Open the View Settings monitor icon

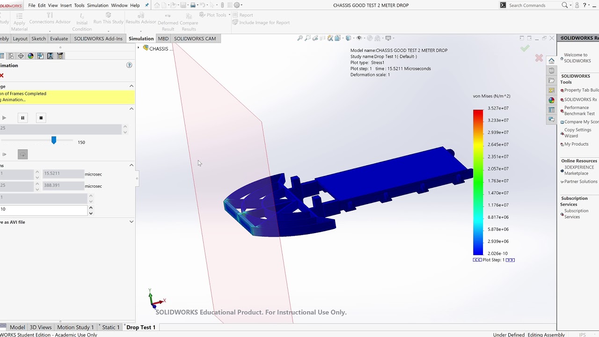click(388, 38)
